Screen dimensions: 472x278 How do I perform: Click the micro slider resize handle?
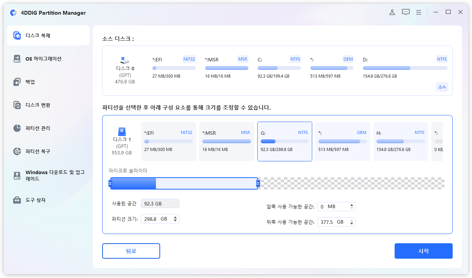coord(258,183)
